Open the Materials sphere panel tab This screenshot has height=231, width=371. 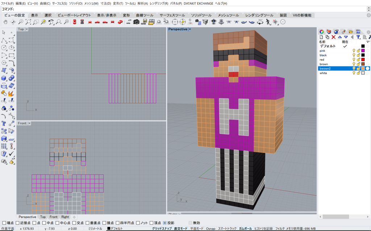click(336, 32)
